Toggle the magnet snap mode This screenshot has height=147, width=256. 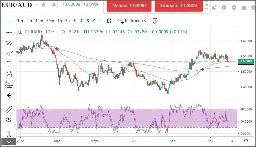coord(9,134)
